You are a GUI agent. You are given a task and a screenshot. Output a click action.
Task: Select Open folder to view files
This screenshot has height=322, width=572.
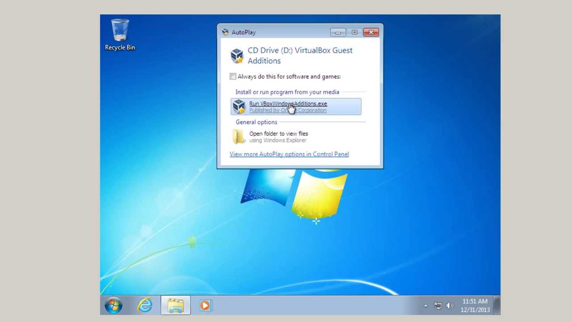[296, 136]
